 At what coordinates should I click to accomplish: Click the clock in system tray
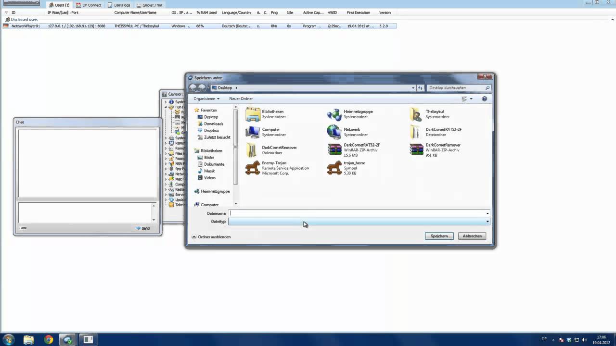(601, 340)
